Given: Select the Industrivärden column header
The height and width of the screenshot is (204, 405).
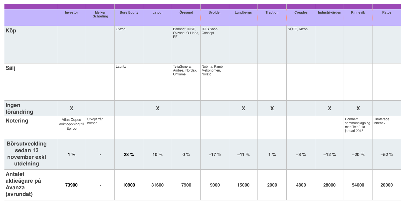Looking at the screenshot, I should [x=329, y=12].
